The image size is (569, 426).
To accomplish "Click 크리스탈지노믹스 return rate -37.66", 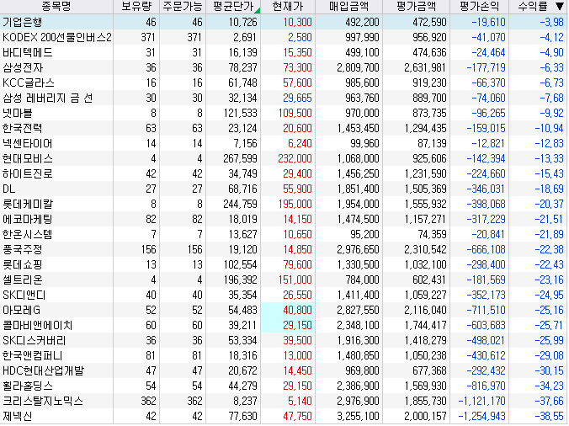I will 549,402.
